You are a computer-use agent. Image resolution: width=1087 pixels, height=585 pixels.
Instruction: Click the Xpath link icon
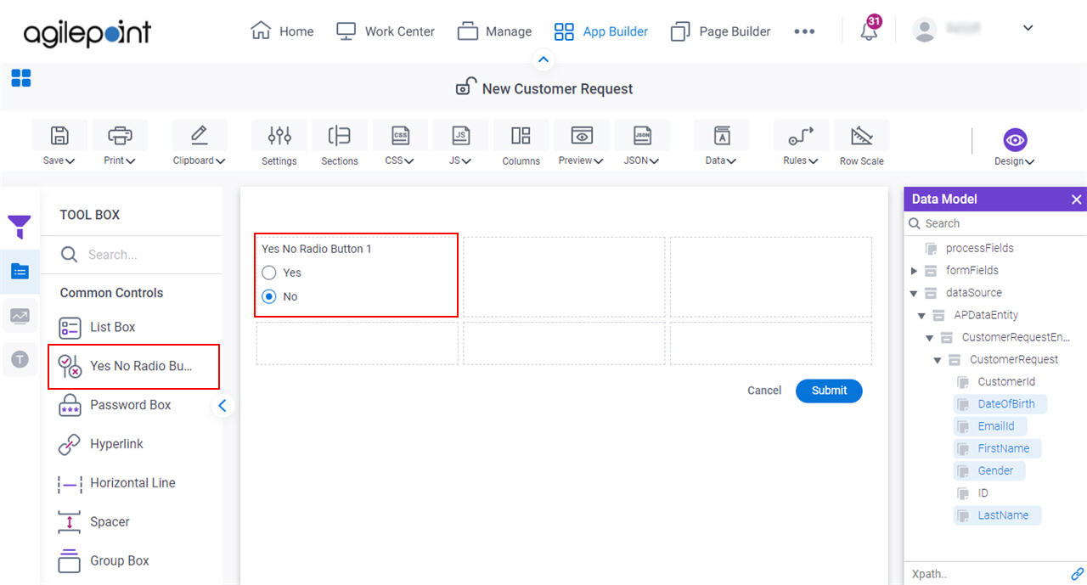click(x=1077, y=574)
